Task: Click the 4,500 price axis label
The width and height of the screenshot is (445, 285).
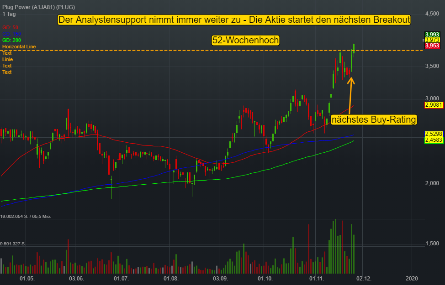Action: [432, 14]
